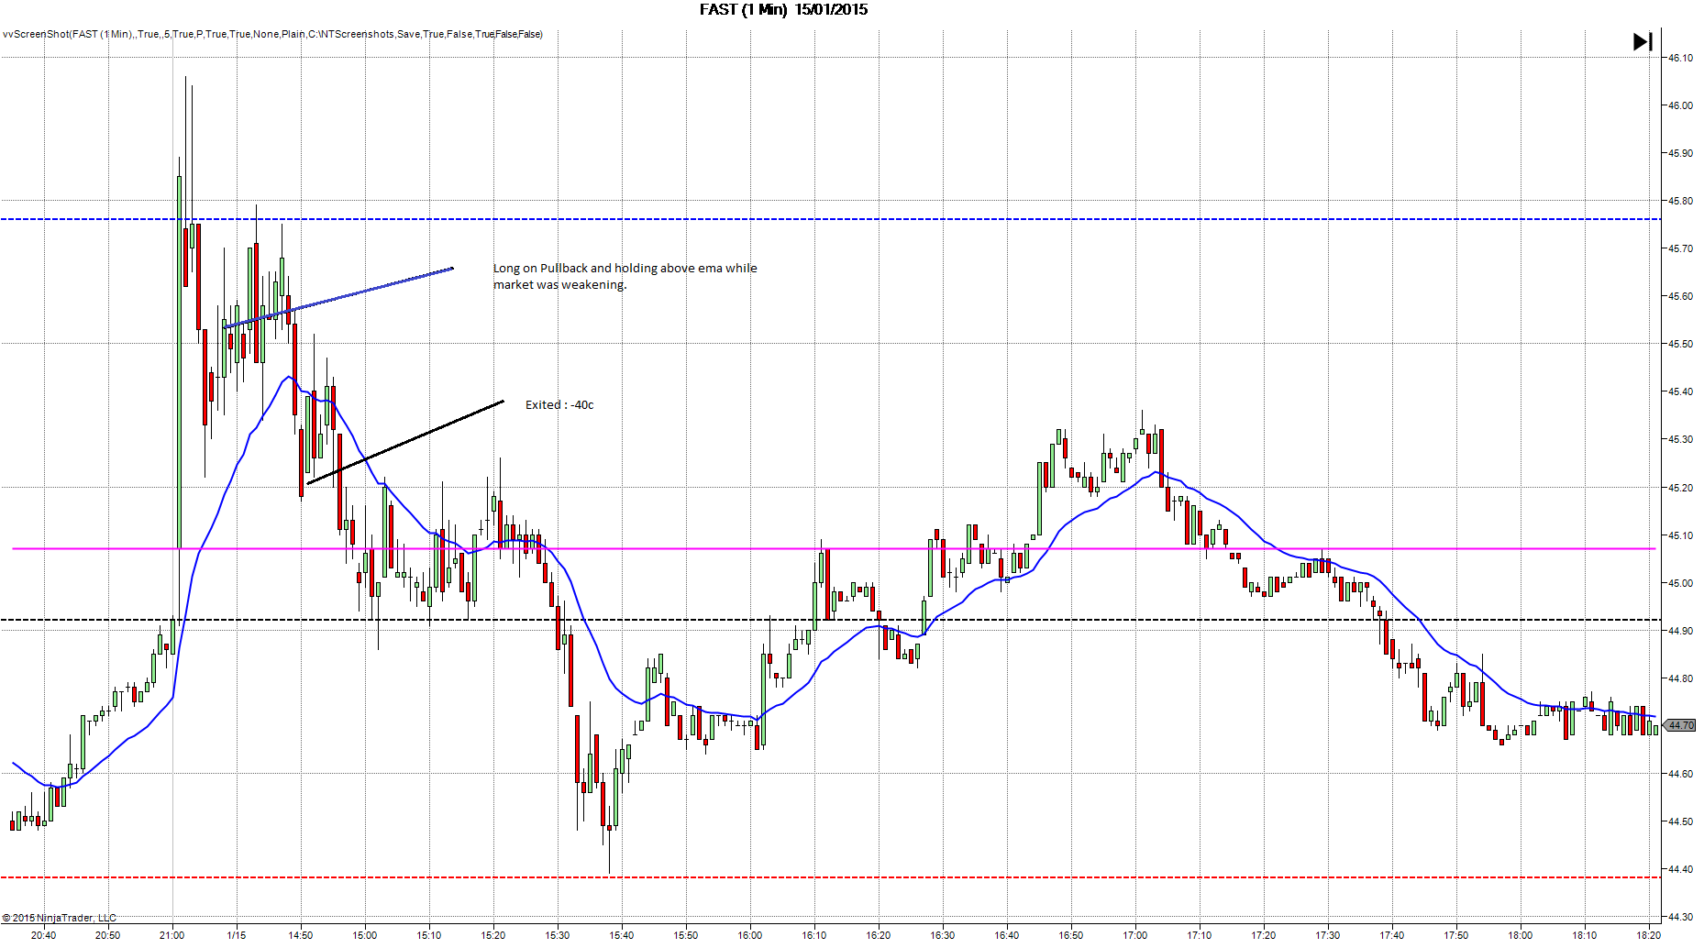Select the red dashed horizontal line near 44.38
Image resolution: width=1704 pixels, height=948 pixels.
click(x=830, y=877)
